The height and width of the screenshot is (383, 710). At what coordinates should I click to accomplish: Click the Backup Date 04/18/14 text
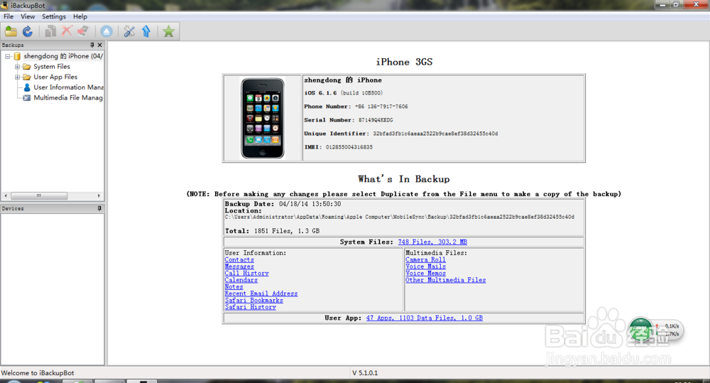coord(283,204)
